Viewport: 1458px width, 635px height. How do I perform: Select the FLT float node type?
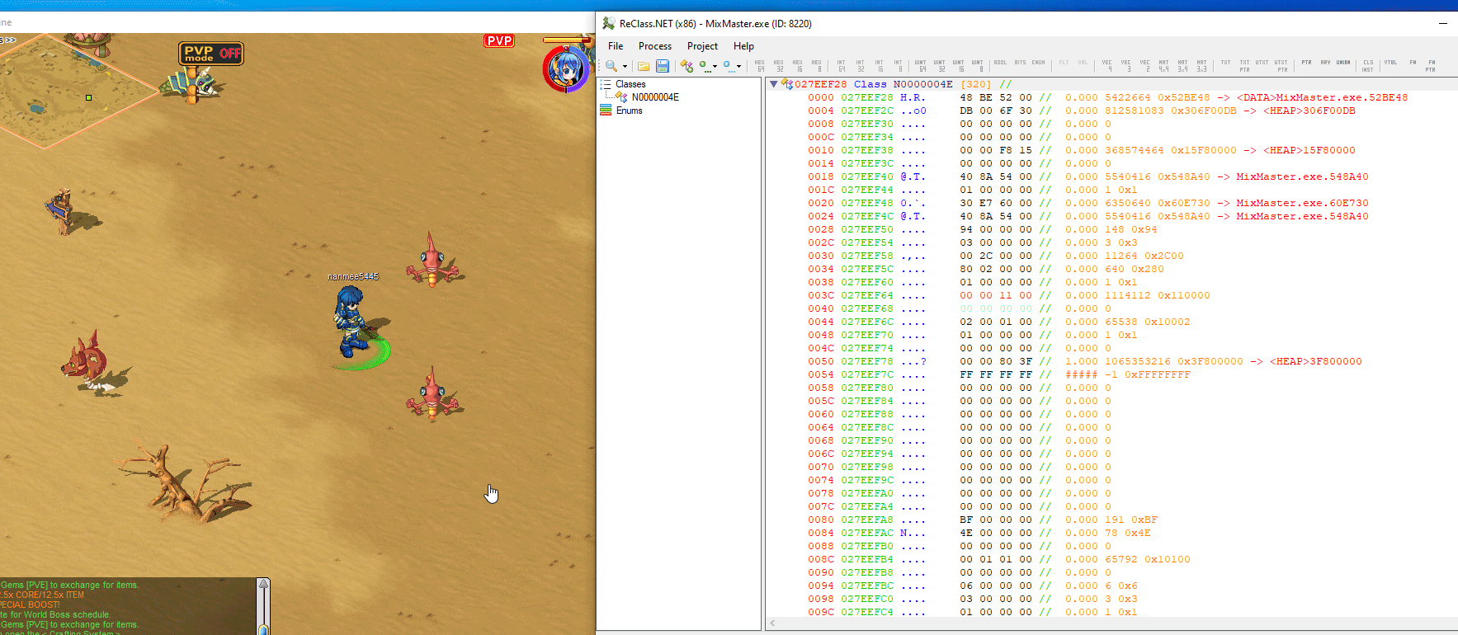click(1064, 63)
